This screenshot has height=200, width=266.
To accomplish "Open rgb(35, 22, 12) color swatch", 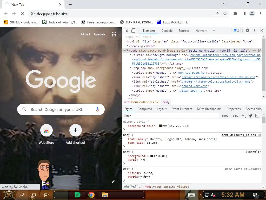I will [161, 126].
